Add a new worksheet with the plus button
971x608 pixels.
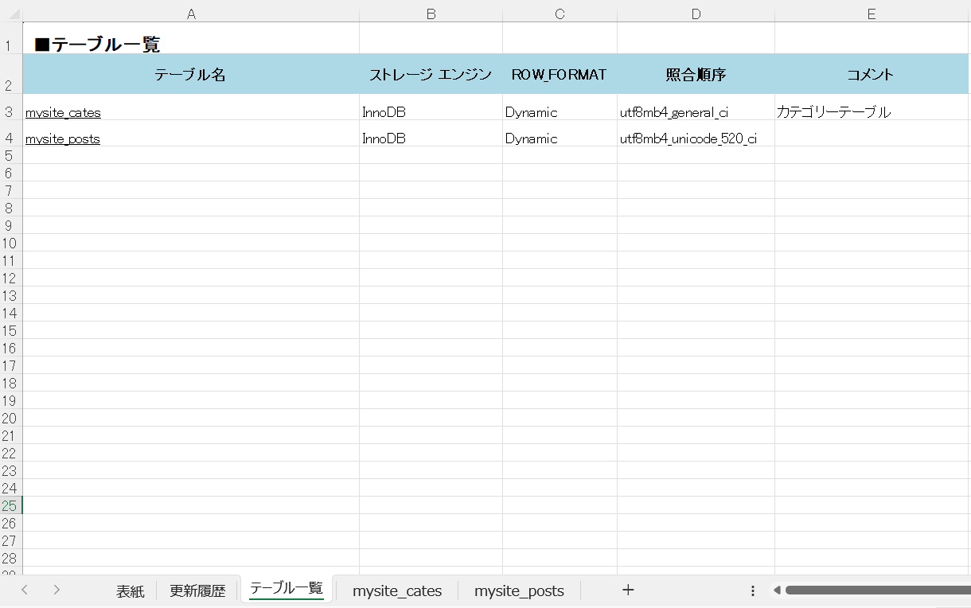click(x=628, y=590)
